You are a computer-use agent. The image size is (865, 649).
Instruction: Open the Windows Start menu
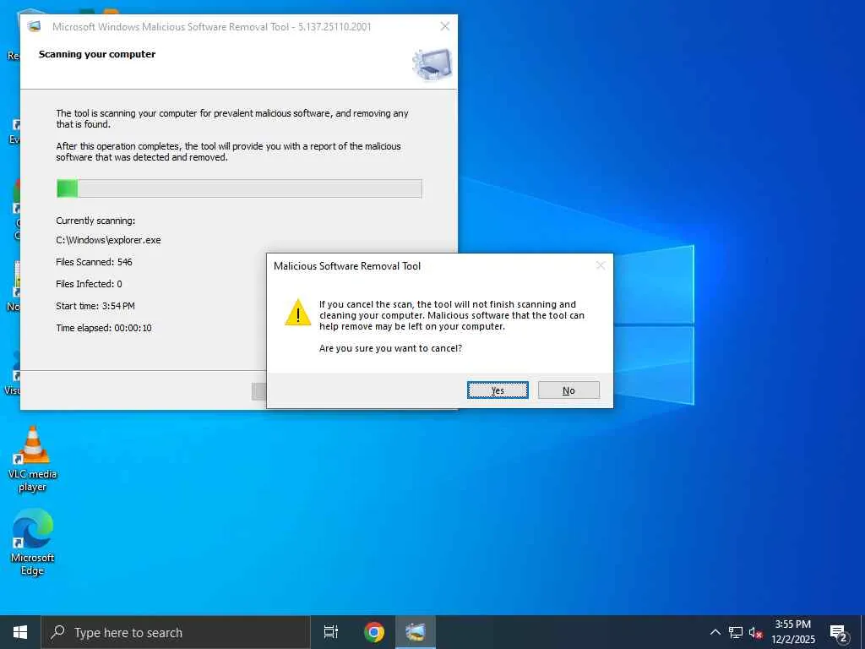(x=20, y=632)
